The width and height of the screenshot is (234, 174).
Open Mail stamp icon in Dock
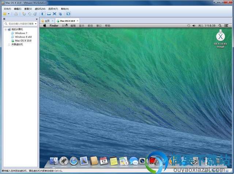click(84, 161)
